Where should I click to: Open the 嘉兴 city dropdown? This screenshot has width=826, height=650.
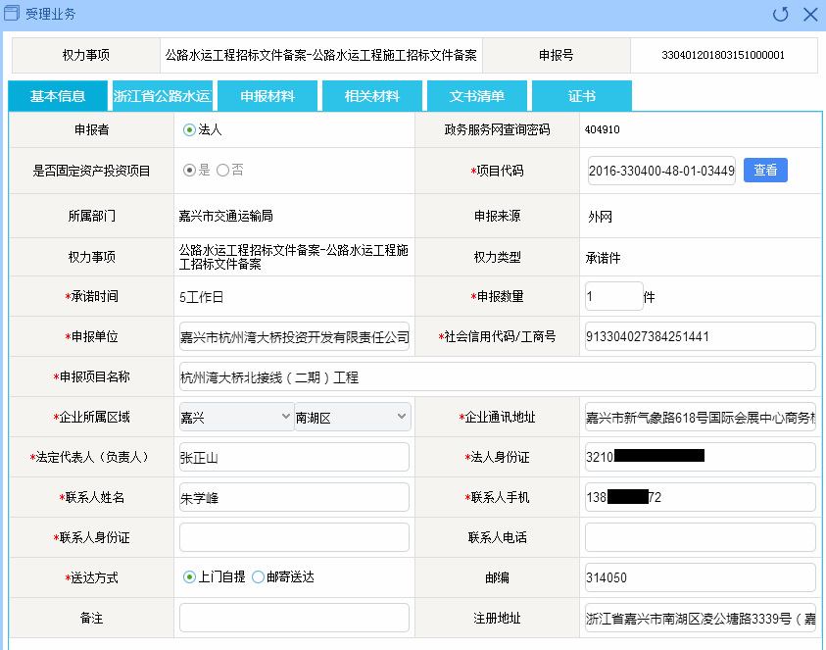[x=236, y=418]
